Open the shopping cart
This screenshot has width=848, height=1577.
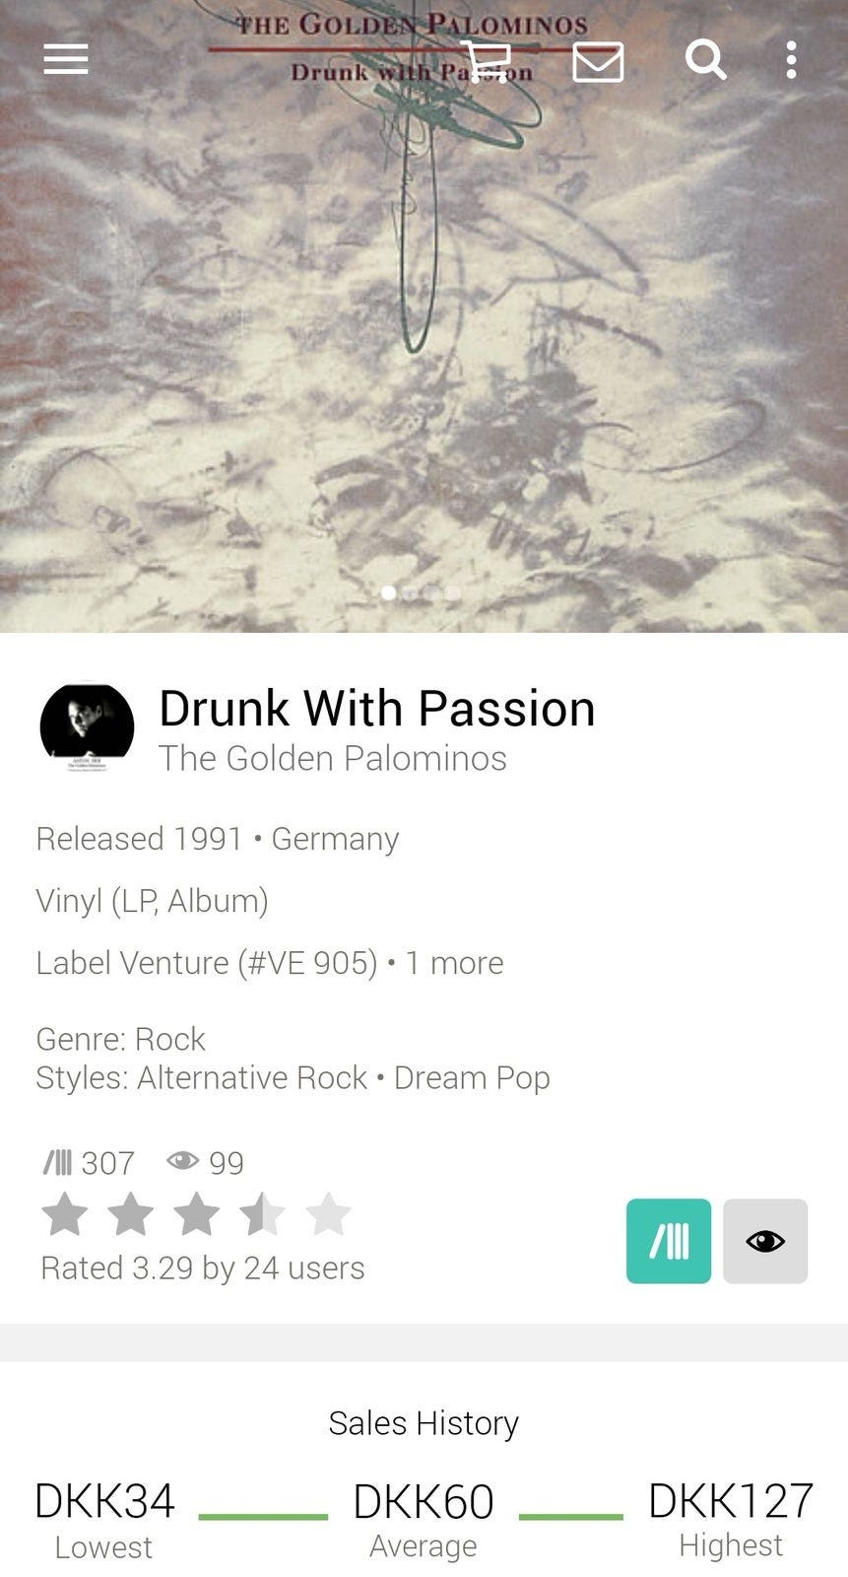pos(486,61)
